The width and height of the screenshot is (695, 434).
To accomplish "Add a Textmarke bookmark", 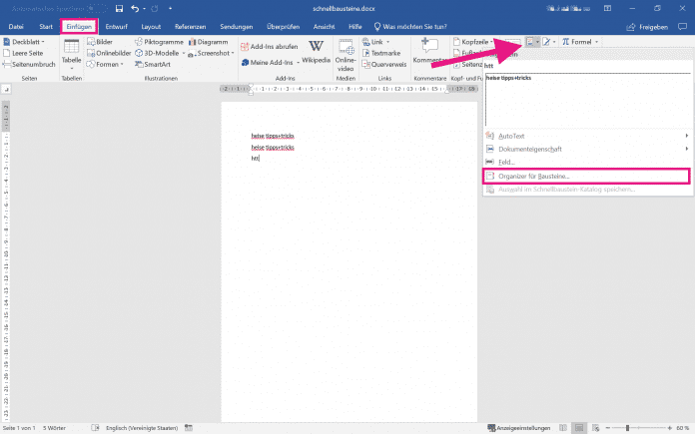I will click(380, 54).
